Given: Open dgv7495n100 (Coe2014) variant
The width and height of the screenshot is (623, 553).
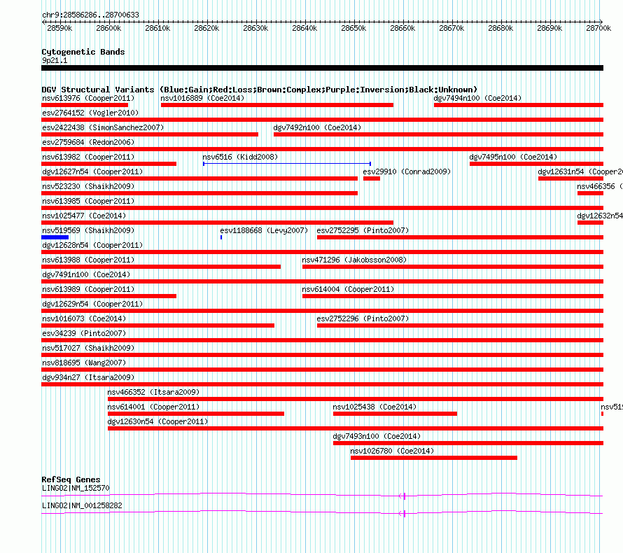Looking at the screenshot, I should tap(513, 157).
